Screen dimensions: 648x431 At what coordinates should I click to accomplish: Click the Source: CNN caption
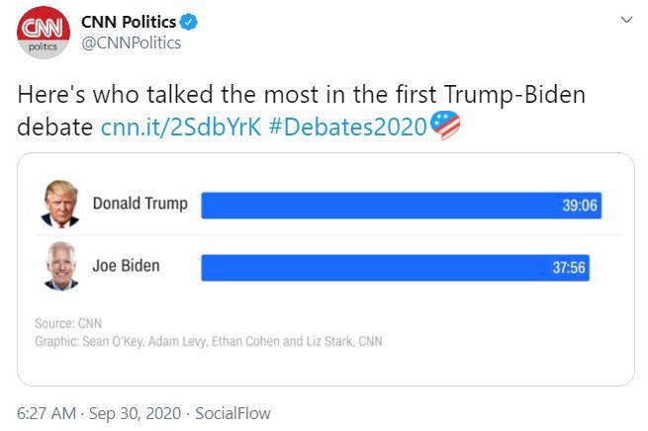[68, 323]
